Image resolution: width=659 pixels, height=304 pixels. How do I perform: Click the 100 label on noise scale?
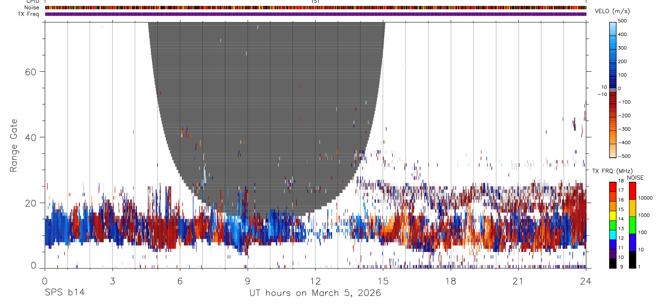coord(642,232)
